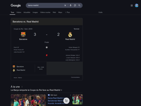Click the FC Barcelona crest in scoreboard
Viewport: 141px width, 106px height.
pyautogui.click(x=23, y=35)
